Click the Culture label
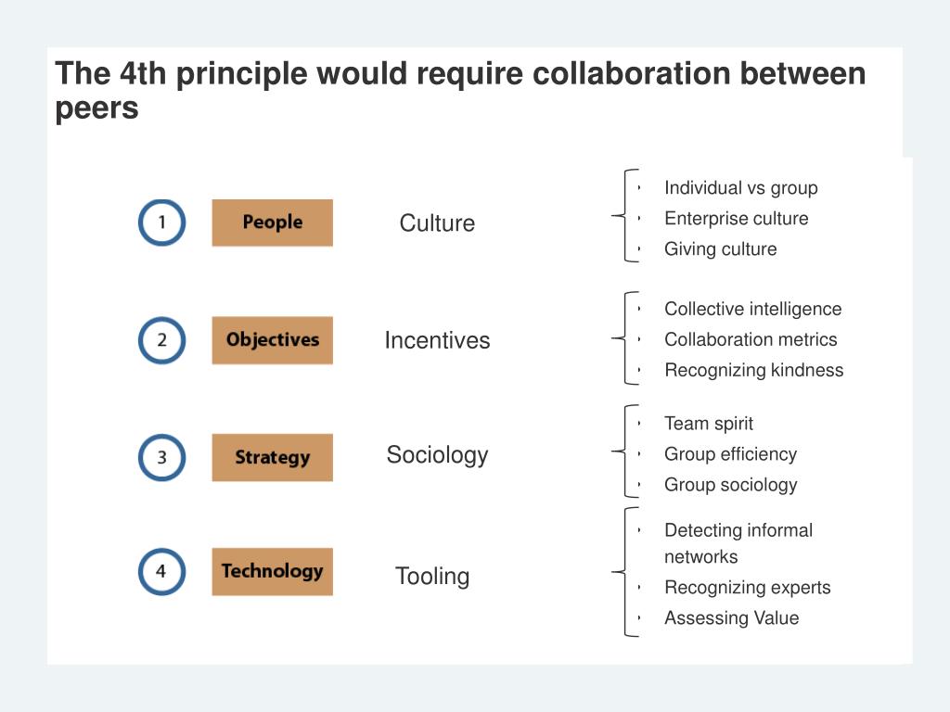 (x=437, y=222)
